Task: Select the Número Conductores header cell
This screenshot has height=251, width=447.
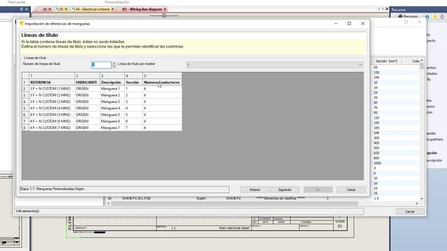Action: [x=162, y=82]
